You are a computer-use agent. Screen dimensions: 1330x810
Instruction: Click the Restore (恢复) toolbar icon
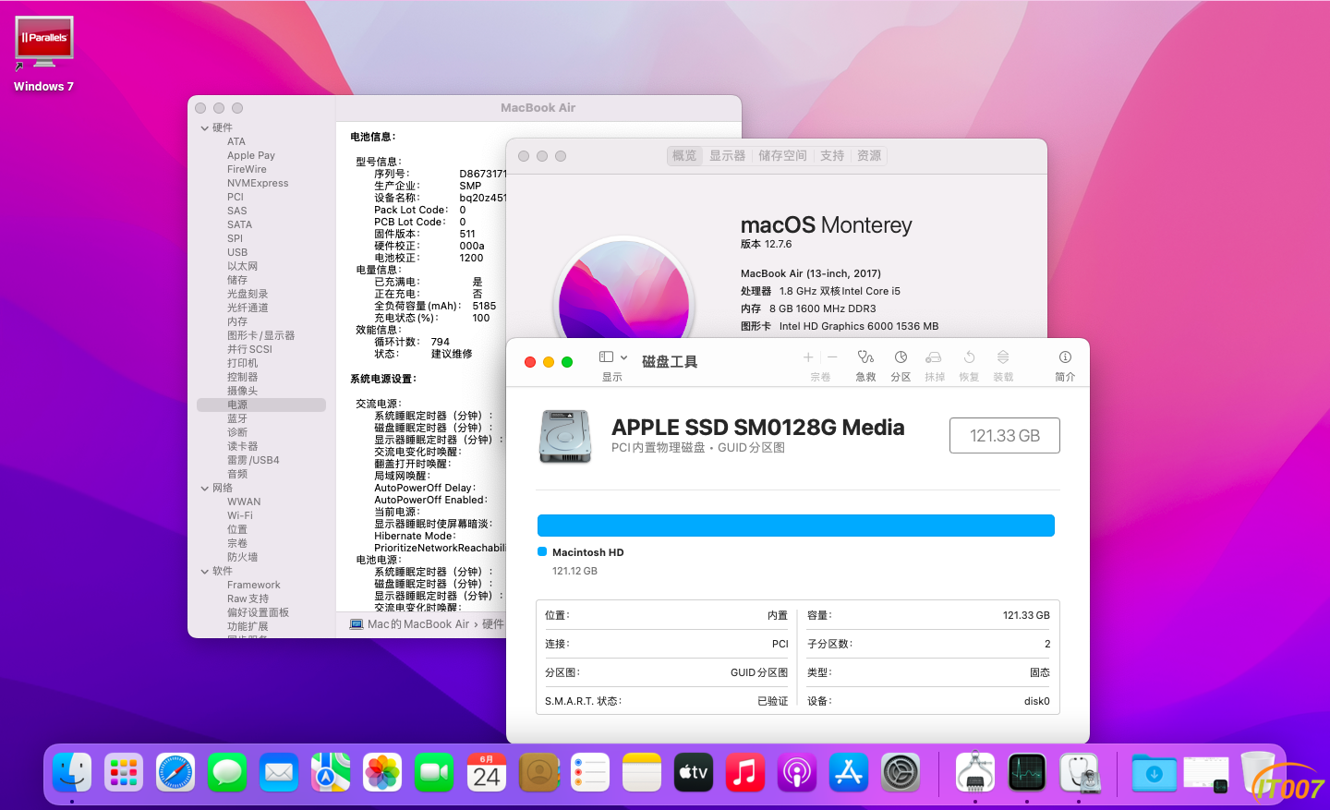pos(969,357)
